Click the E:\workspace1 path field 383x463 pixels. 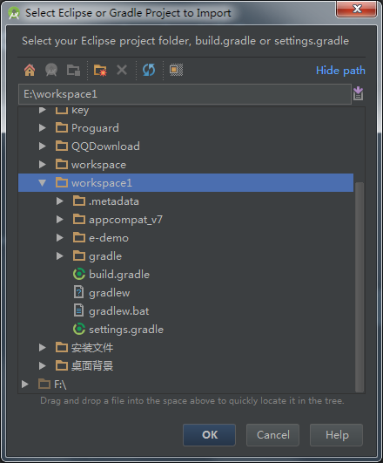[185, 94]
